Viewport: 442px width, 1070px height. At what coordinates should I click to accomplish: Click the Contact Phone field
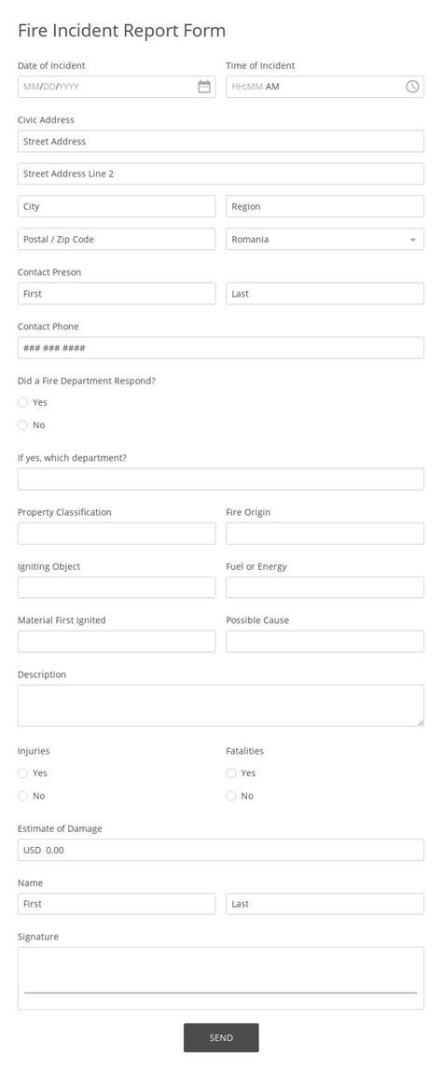221,347
